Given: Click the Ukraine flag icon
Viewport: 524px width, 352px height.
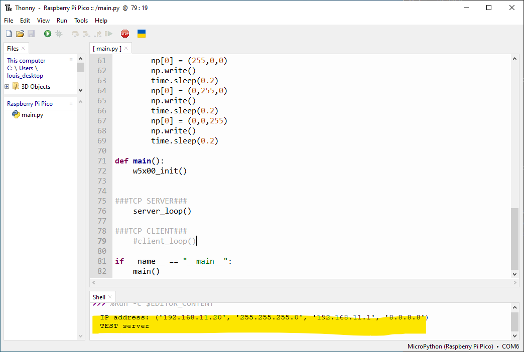Looking at the screenshot, I should click(142, 34).
